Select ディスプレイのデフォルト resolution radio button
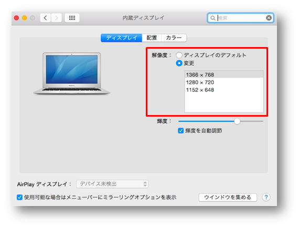Image resolution: width=299 pixels, height=228 pixels. coord(179,55)
